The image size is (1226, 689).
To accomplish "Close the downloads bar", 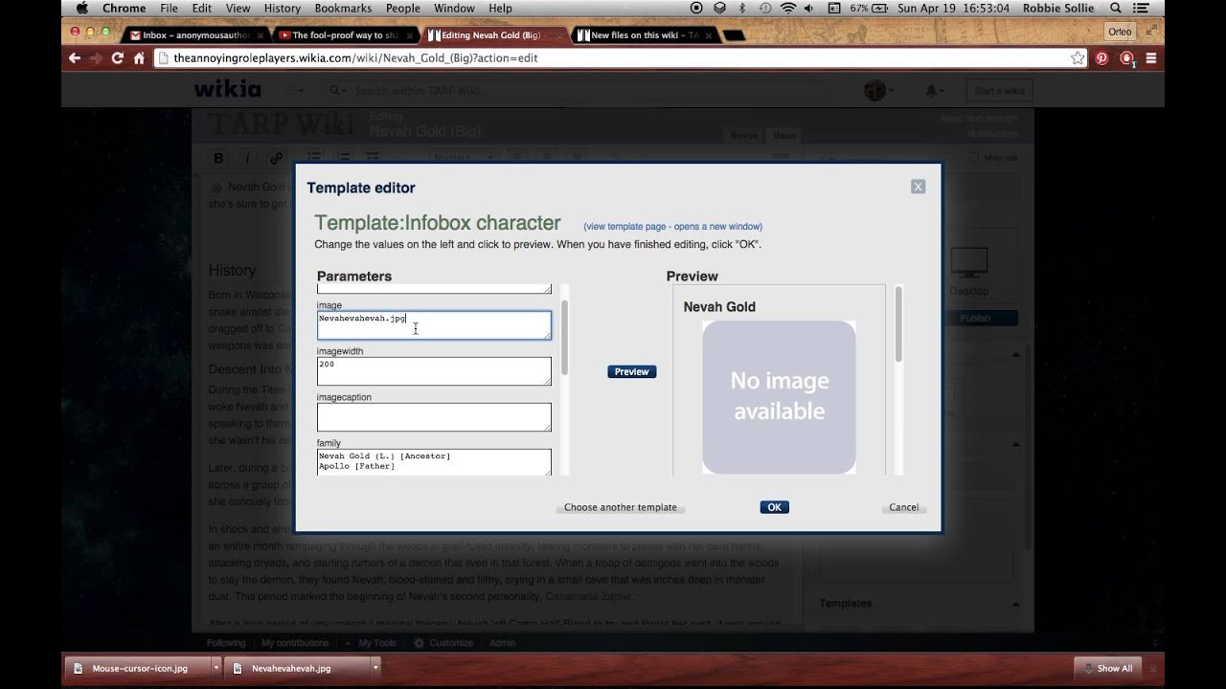I will click(1152, 668).
